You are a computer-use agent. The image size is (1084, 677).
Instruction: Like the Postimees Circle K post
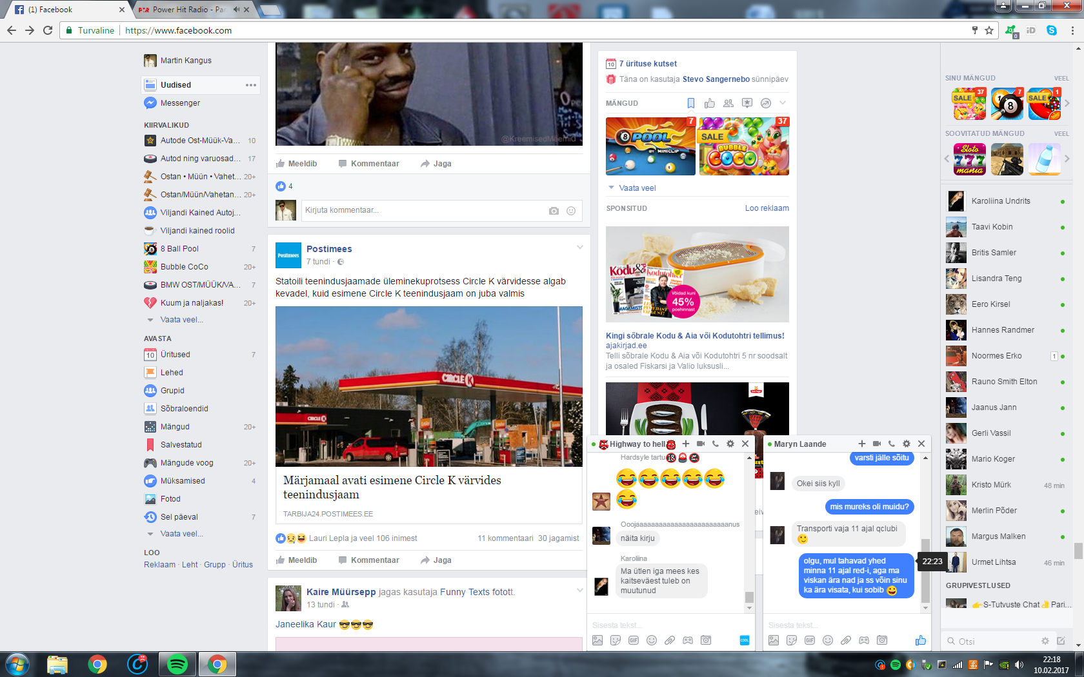[296, 560]
